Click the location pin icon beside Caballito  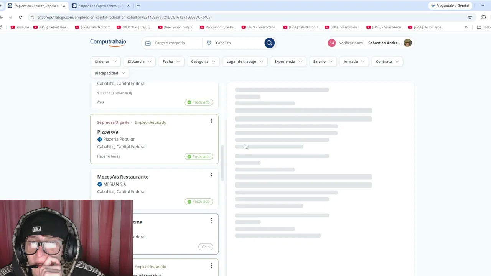coord(209,43)
